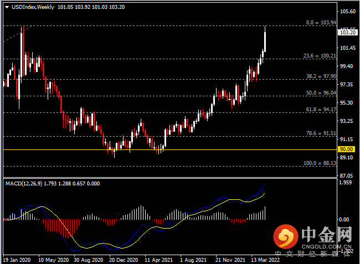Viewport: 360px width, 264px height.
Task: Click the 50.0 = 96.04 Fibonacci level
Action: coord(321,93)
